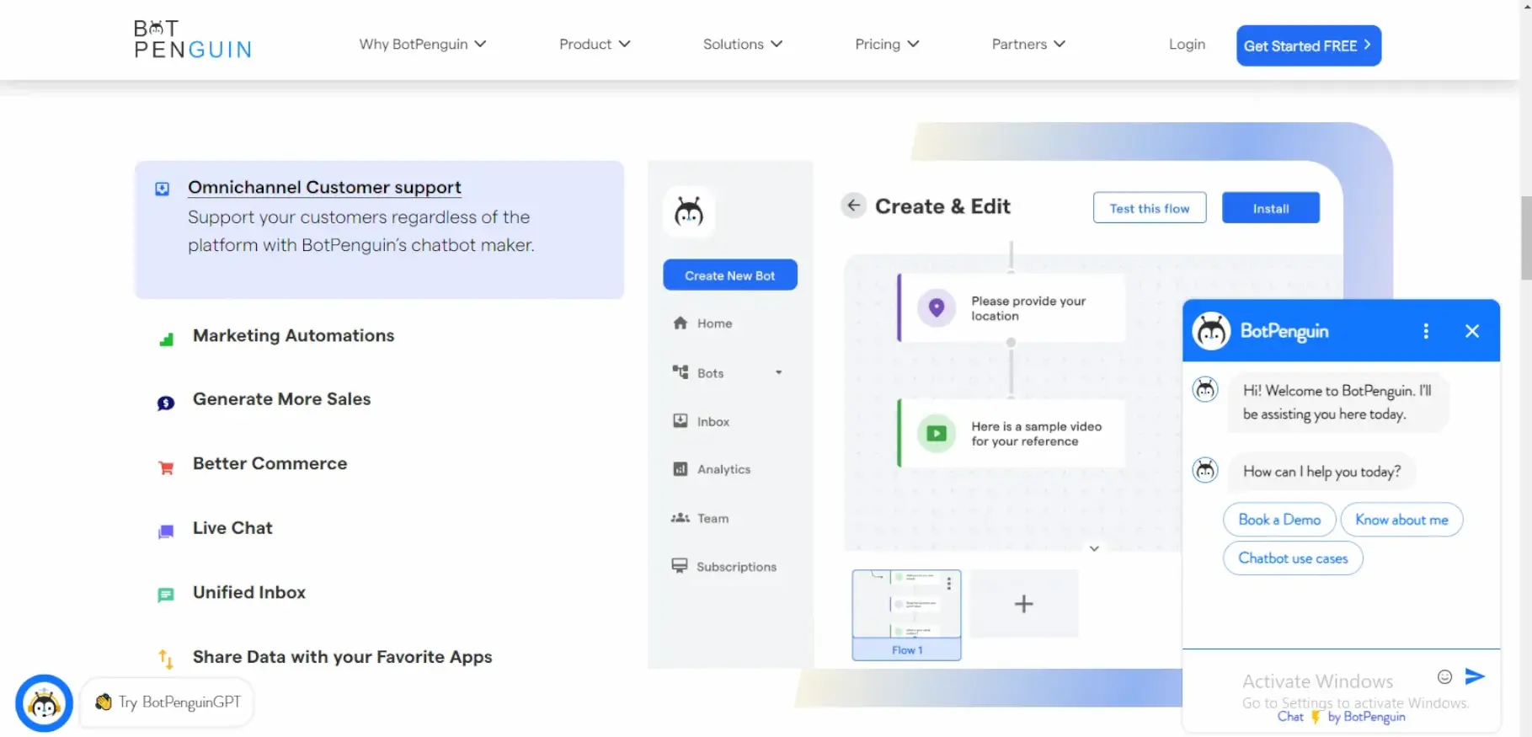The image size is (1532, 737).
Task: Expand the Product menu
Action: (x=594, y=44)
